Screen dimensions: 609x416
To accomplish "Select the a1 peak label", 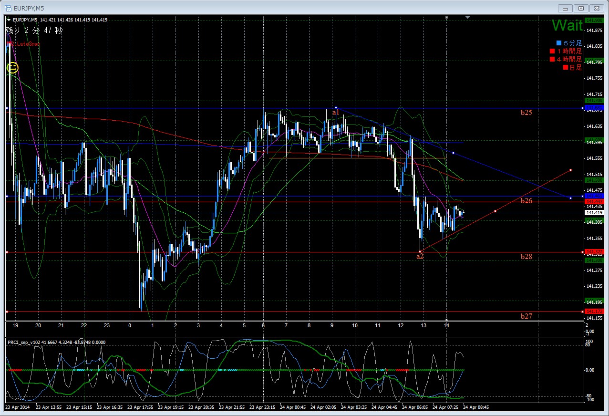I will (336, 112).
